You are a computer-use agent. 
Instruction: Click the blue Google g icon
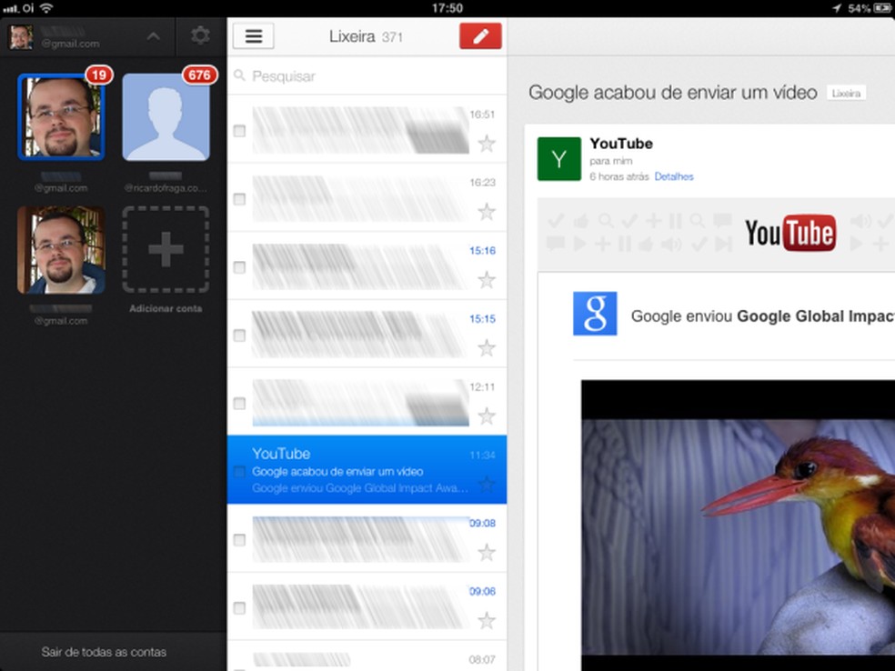pos(595,314)
